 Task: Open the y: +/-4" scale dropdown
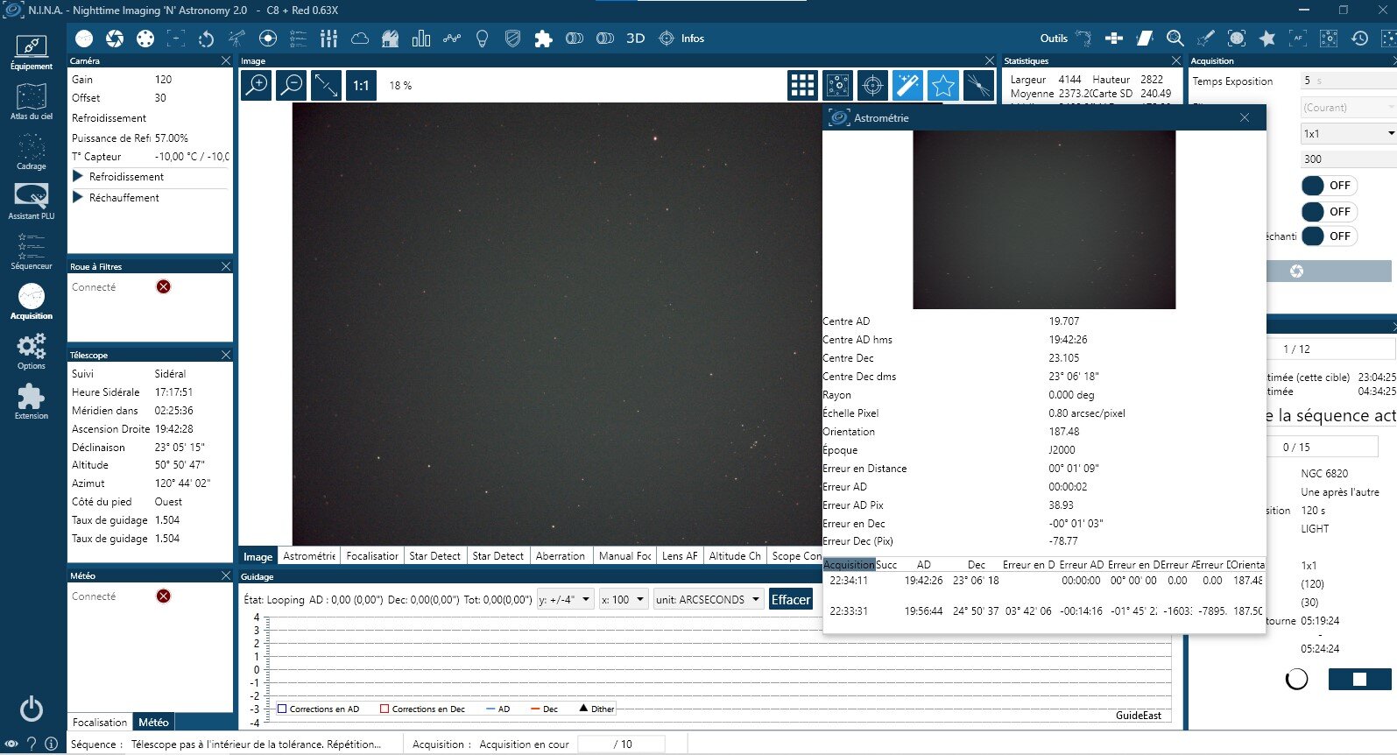(x=565, y=599)
